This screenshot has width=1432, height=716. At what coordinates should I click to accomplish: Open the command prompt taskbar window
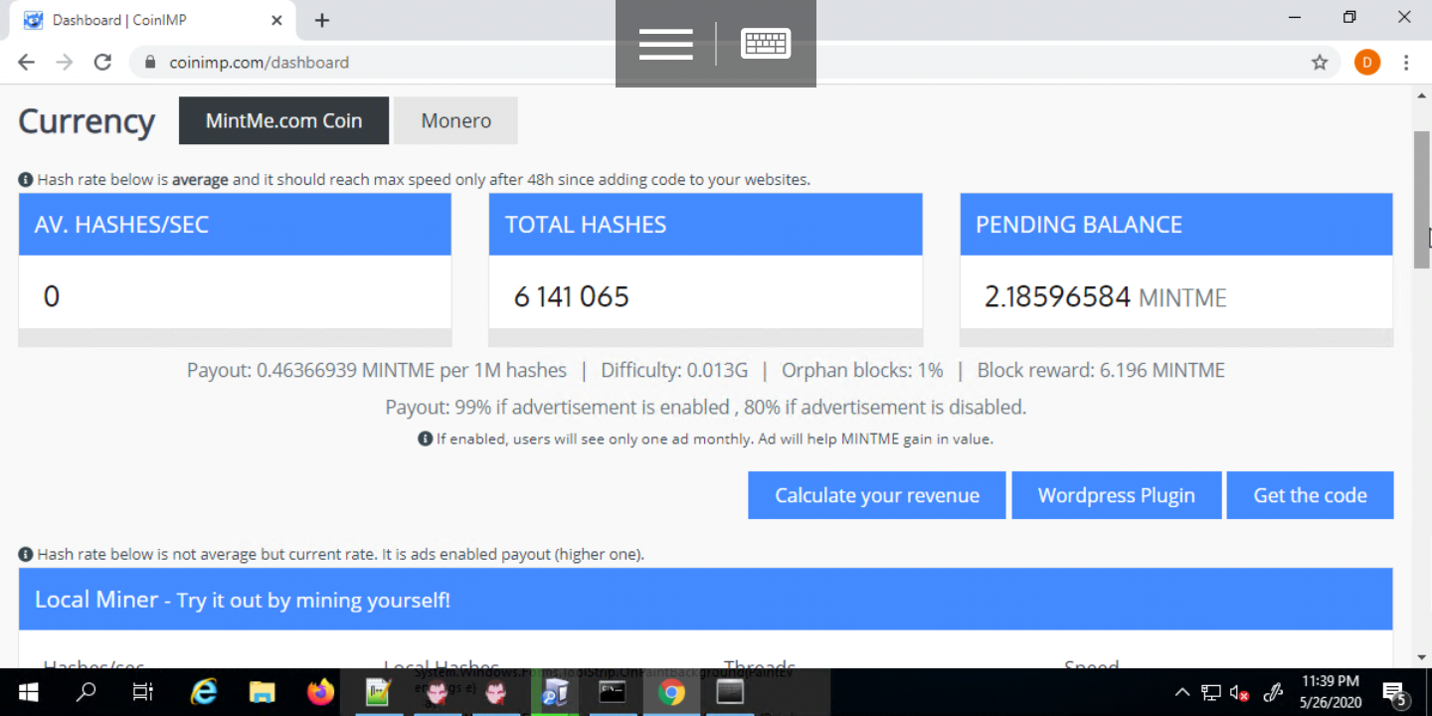[613, 692]
